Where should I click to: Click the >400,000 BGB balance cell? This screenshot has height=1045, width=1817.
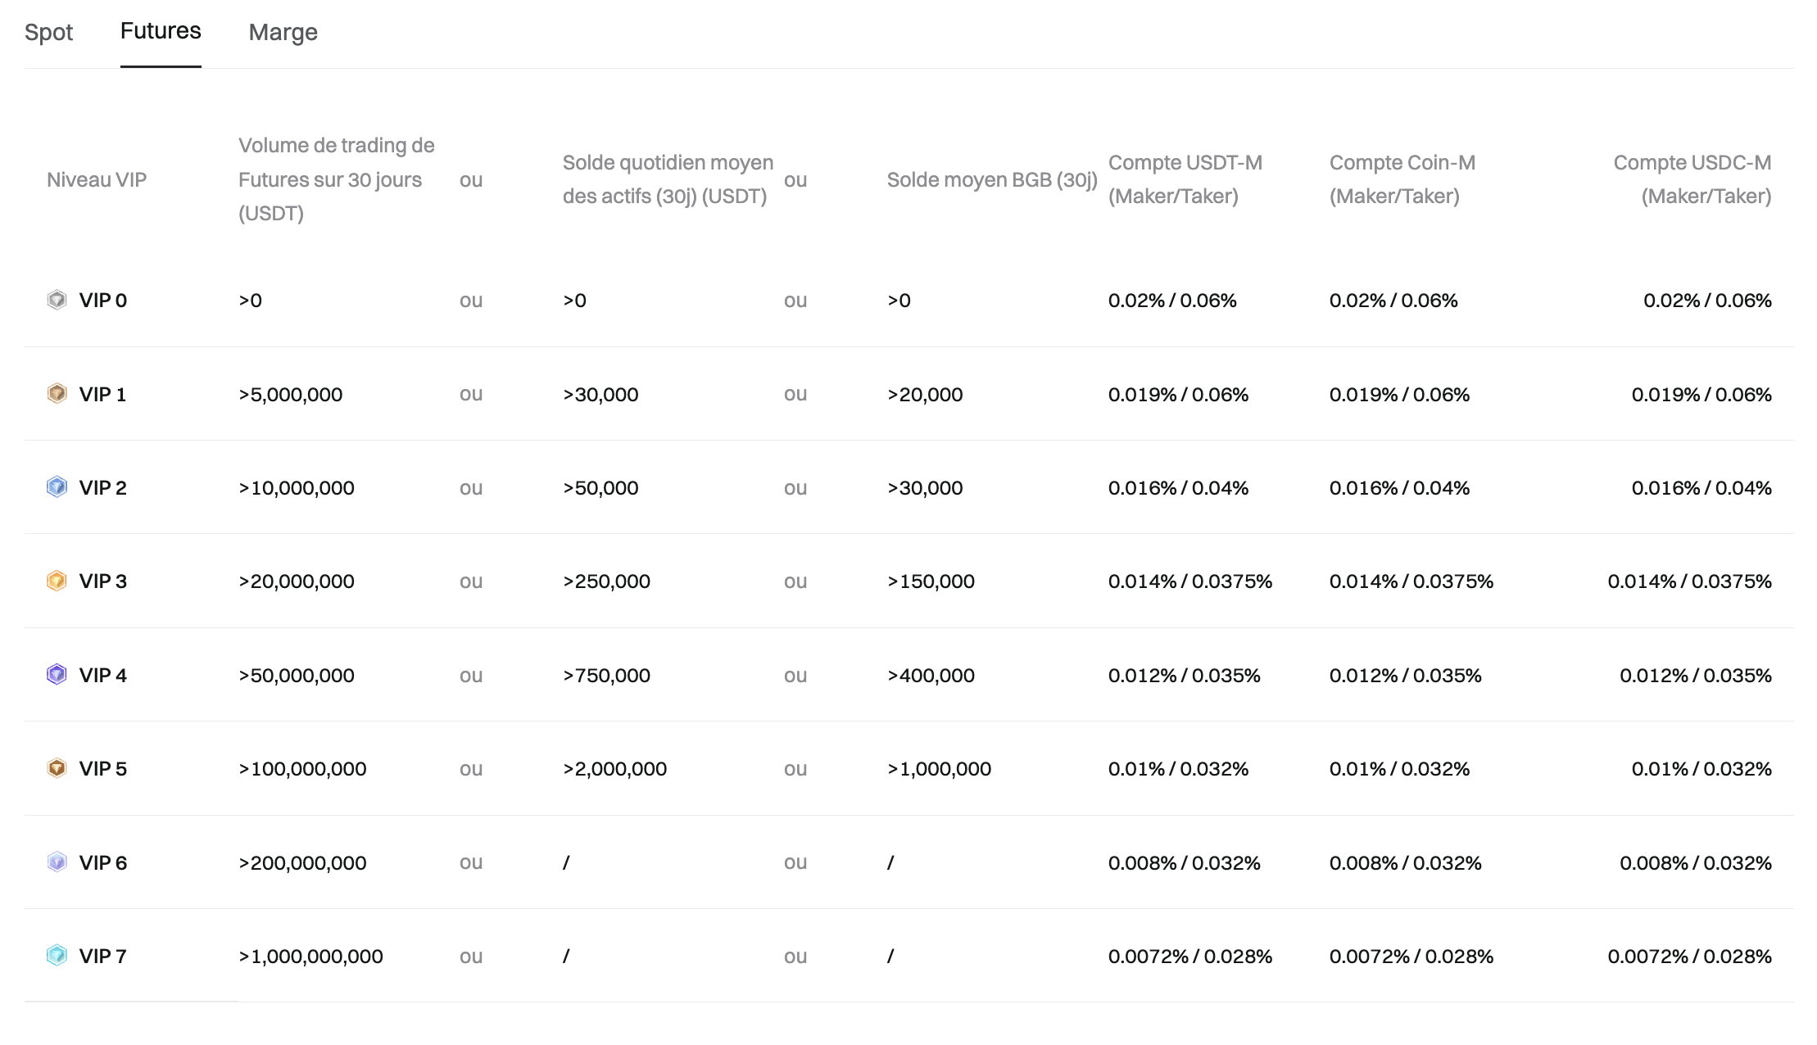click(931, 676)
